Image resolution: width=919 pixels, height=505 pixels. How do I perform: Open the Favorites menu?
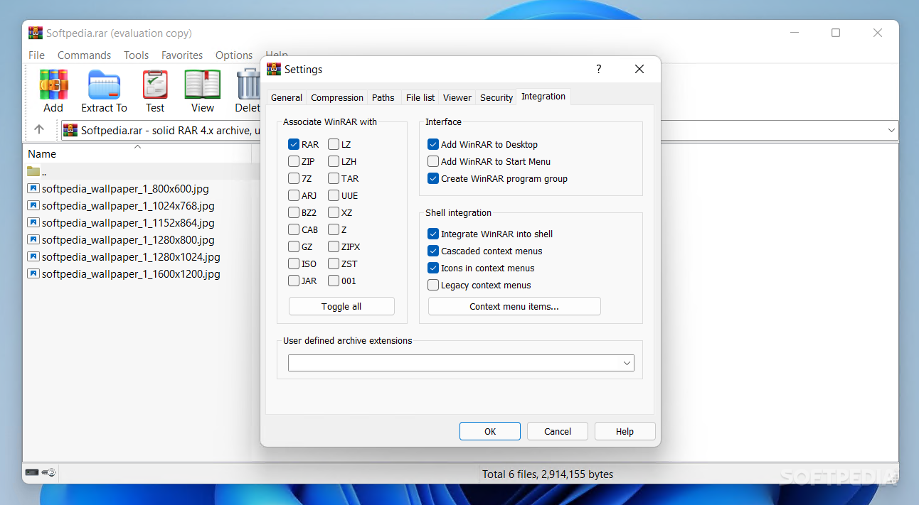coord(182,55)
